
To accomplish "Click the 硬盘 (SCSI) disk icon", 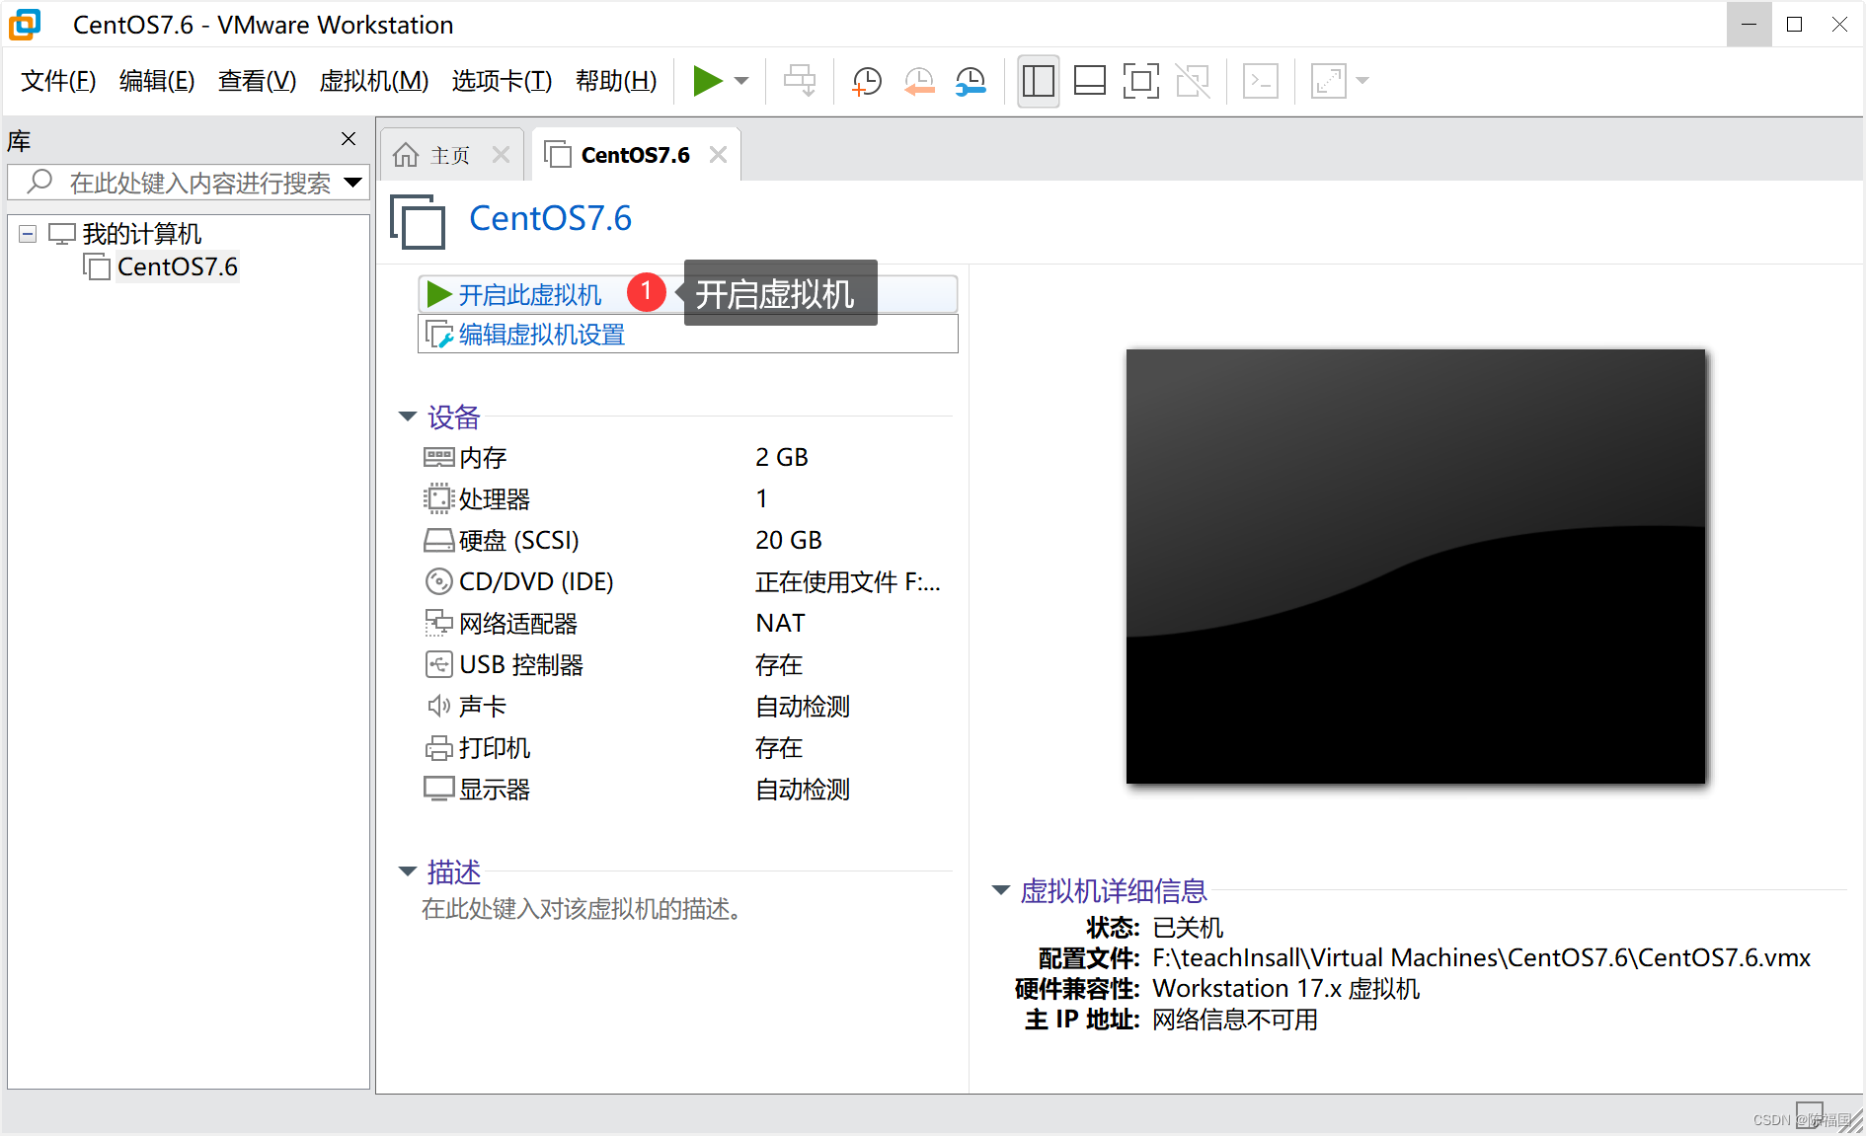I will 438,540.
